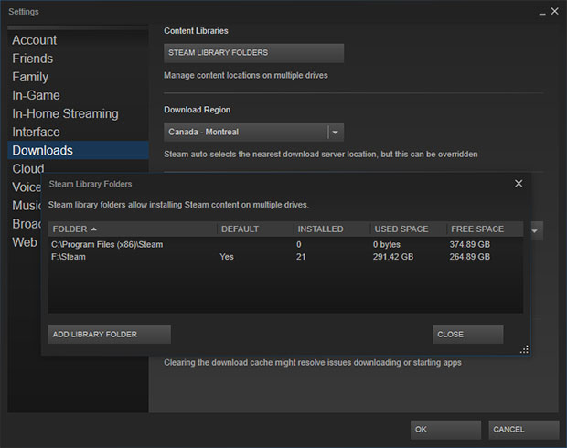Open the Account settings section
Image resolution: width=567 pixels, height=448 pixels.
pos(35,40)
